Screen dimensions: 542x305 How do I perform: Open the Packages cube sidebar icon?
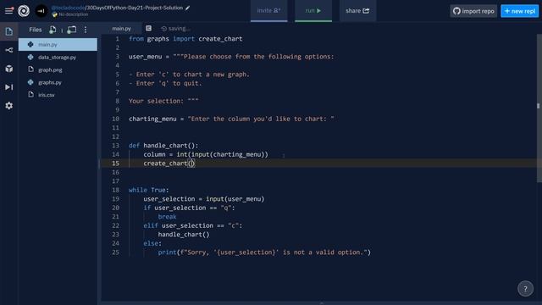[9, 69]
